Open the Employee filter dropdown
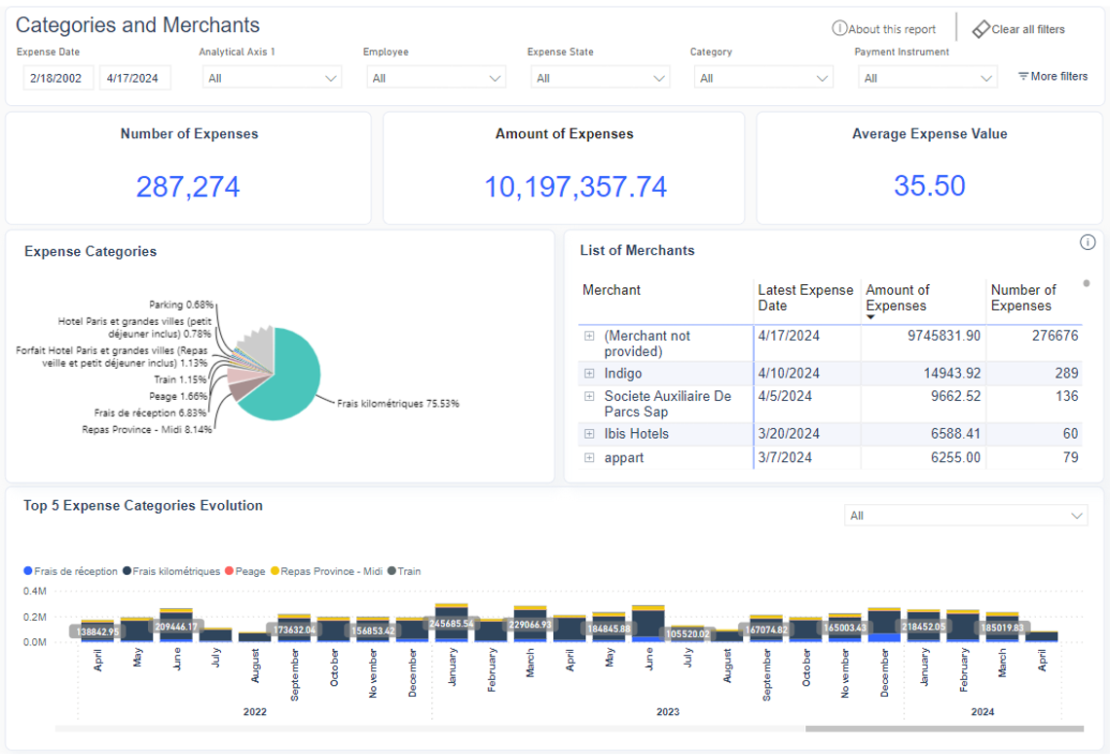 [436, 78]
